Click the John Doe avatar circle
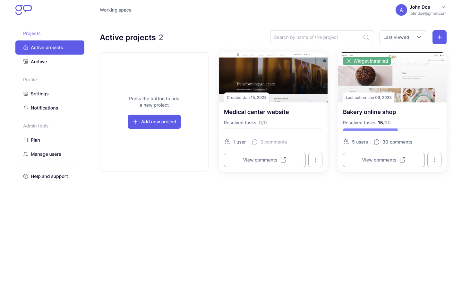This screenshot has height=289, width=462. (x=401, y=10)
